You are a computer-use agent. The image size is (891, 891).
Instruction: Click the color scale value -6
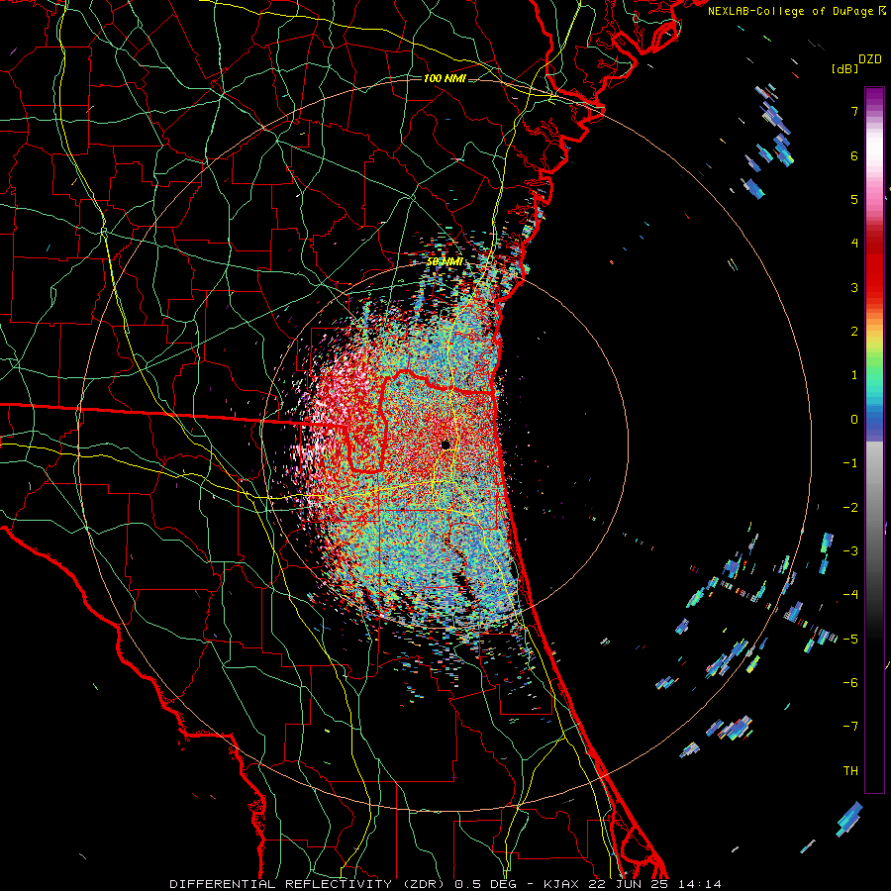click(850, 683)
